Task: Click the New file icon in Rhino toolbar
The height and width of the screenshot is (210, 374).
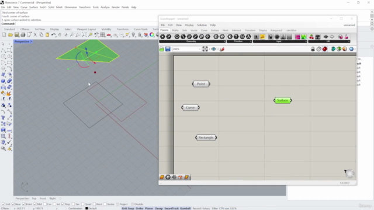Action: coord(4,35)
